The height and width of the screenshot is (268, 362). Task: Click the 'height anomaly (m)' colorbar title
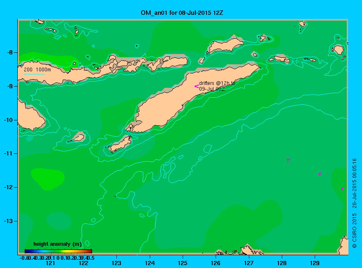[x=58, y=244]
